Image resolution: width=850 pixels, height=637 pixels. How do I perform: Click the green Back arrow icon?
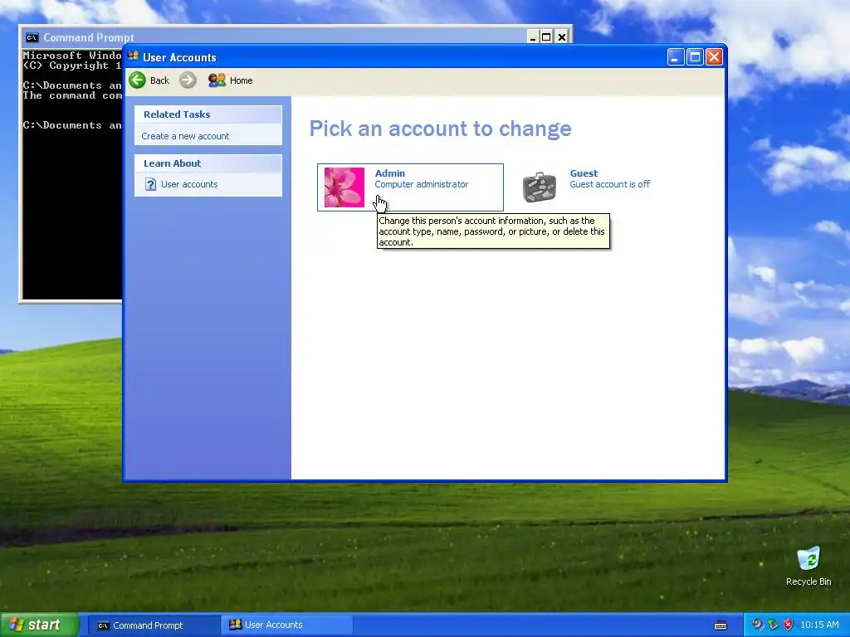(x=137, y=80)
